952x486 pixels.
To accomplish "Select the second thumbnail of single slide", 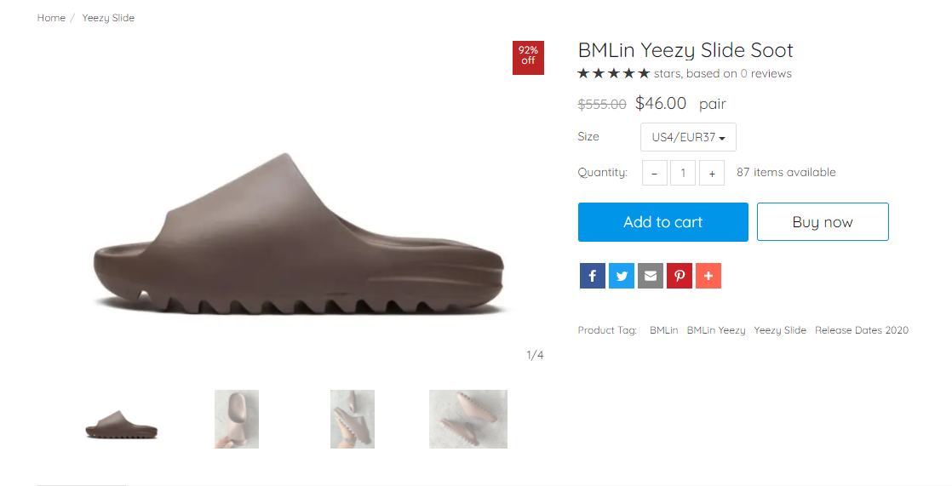I will click(x=237, y=420).
